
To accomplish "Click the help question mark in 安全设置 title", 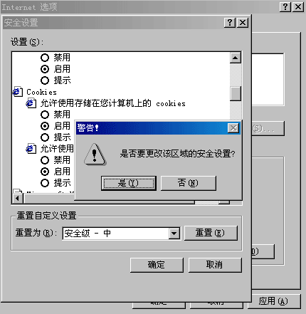I will pos(230,23).
